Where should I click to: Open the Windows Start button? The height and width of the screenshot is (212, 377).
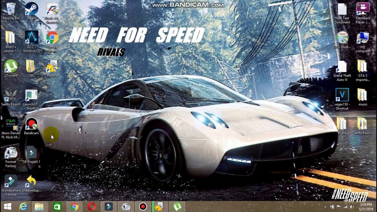[x=7, y=206]
